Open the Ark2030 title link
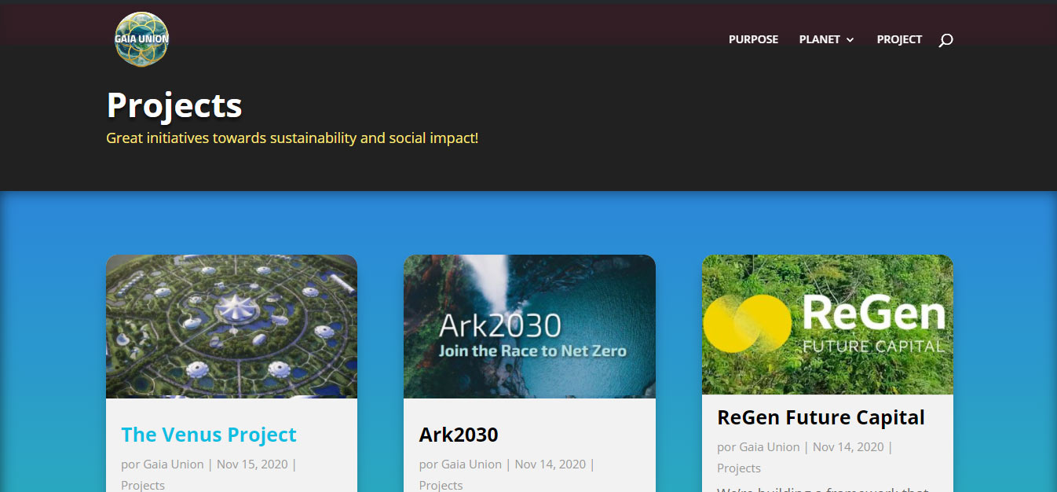This screenshot has width=1057, height=492. click(x=459, y=435)
